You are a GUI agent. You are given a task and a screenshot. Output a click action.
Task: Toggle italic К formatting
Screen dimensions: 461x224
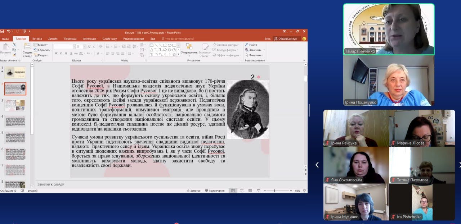[61, 54]
